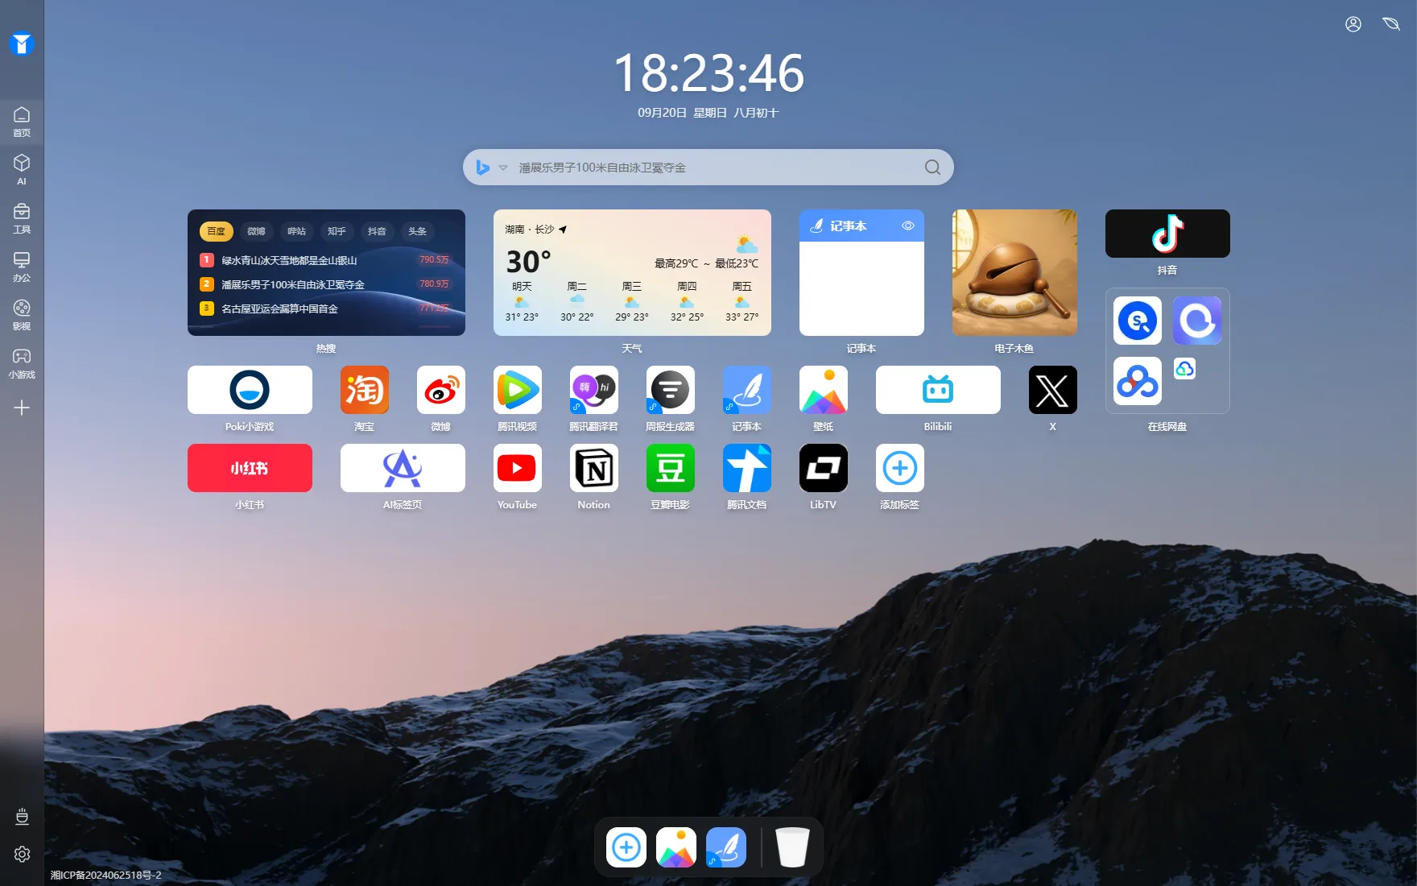
Task: Open the 记事本 shortcut beside 周报生成器
Action: tap(747, 390)
